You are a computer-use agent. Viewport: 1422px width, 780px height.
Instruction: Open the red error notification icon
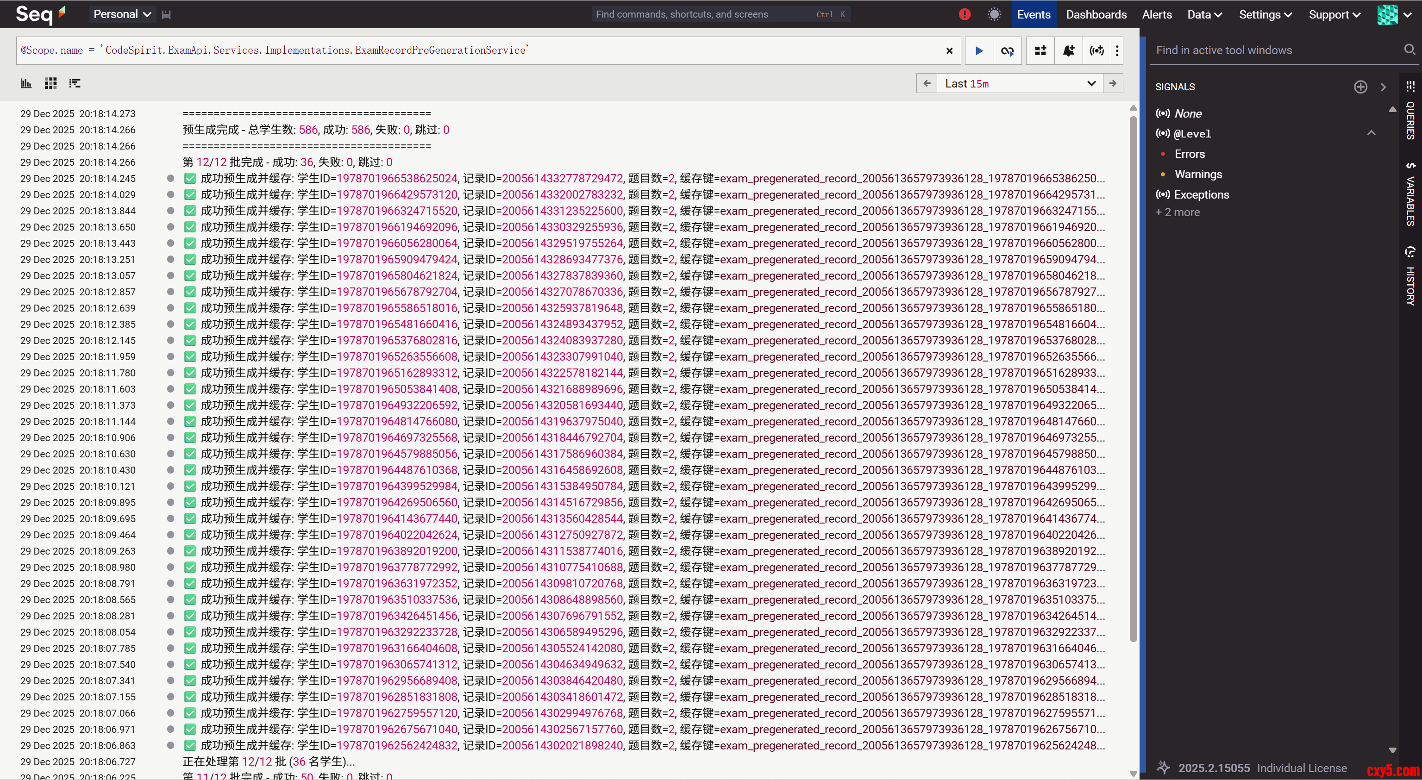click(965, 14)
